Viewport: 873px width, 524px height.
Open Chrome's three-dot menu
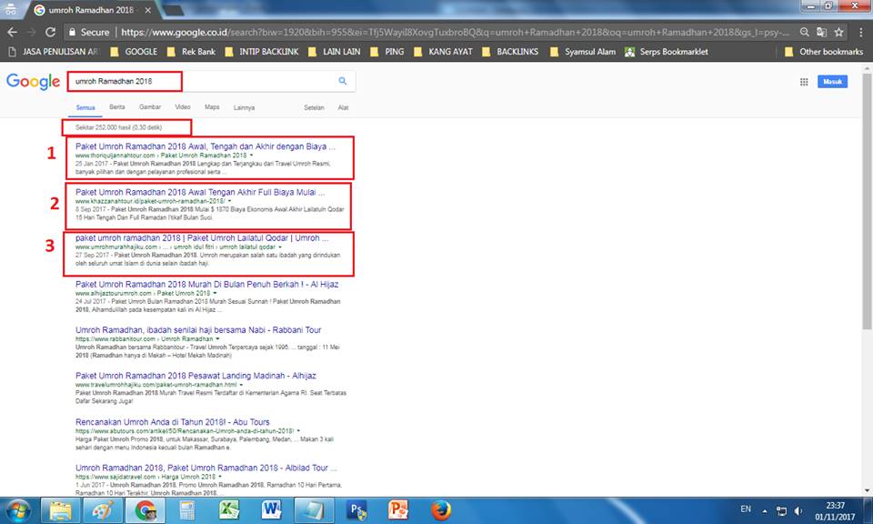[x=861, y=33]
